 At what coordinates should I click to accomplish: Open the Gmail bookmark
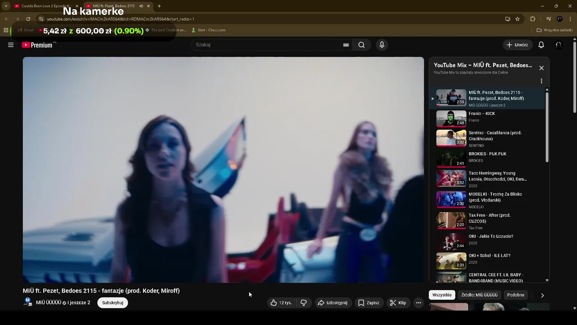click(x=25, y=30)
